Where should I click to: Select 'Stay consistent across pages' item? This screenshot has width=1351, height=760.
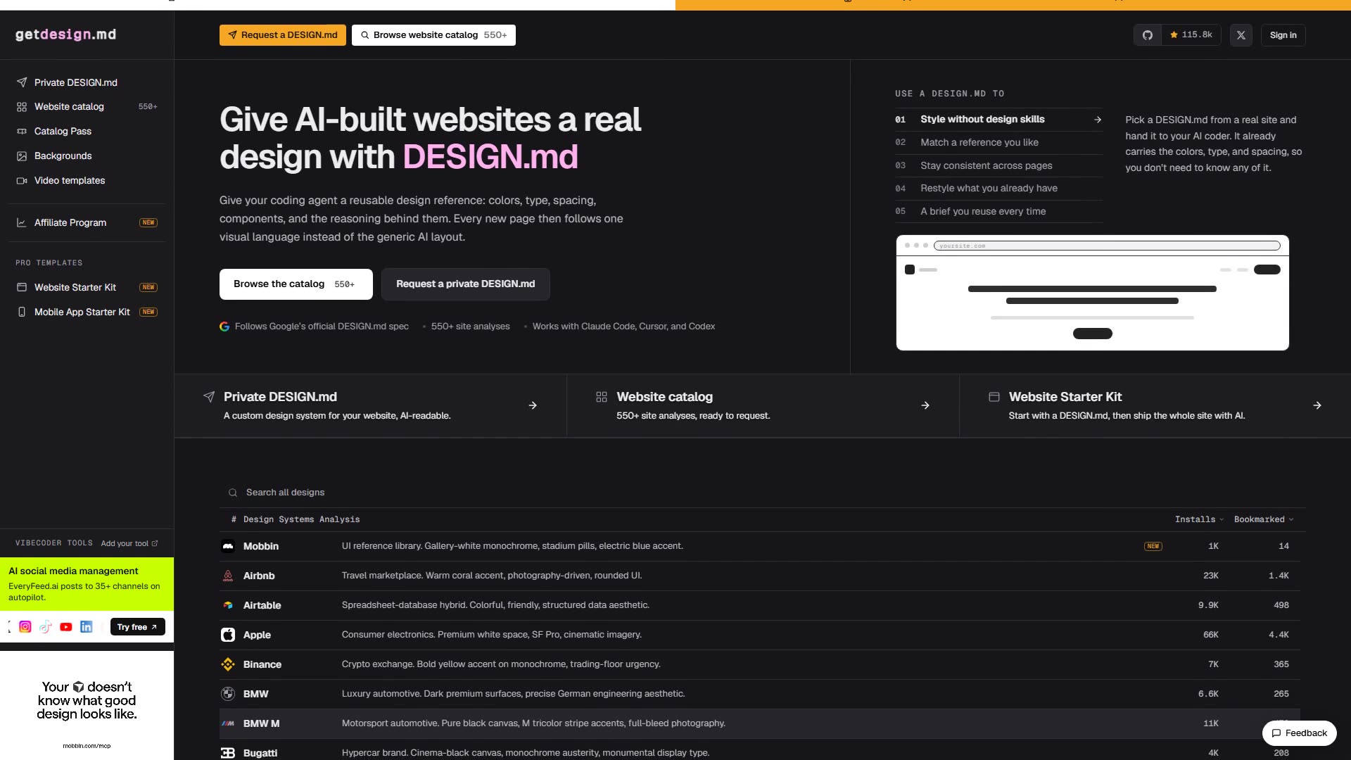point(998,165)
